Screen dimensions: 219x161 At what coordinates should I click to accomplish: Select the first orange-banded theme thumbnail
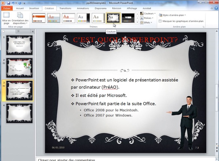click(39, 18)
